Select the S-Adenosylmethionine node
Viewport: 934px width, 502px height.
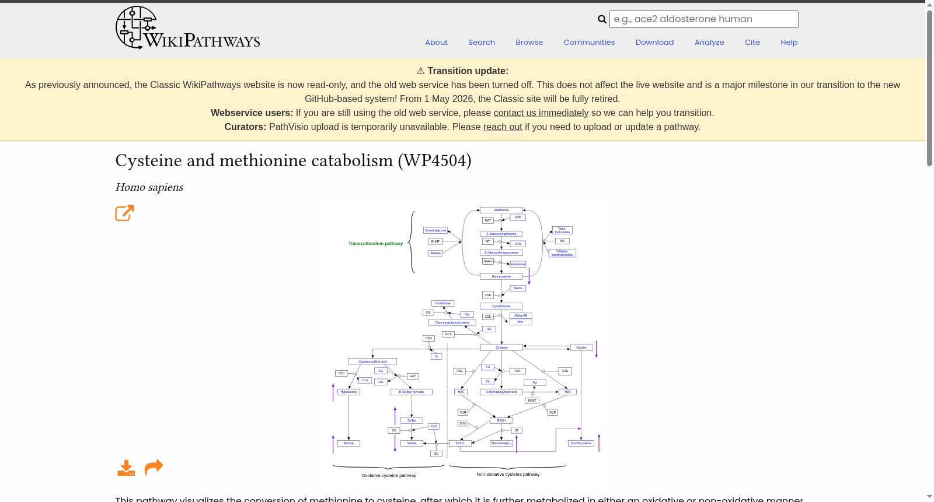[501, 234]
